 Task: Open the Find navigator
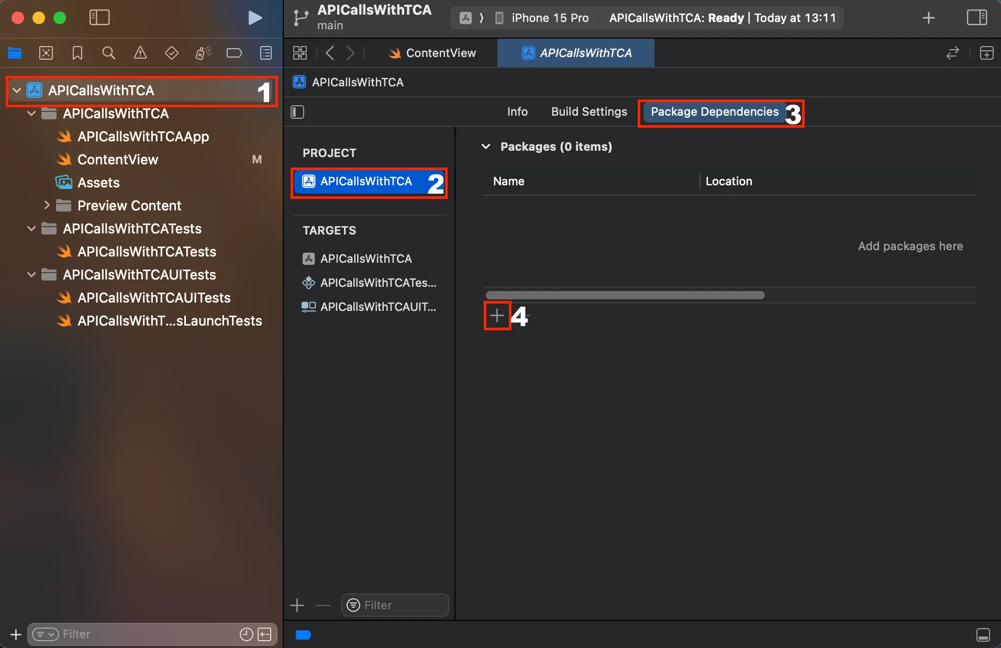tap(109, 53)
